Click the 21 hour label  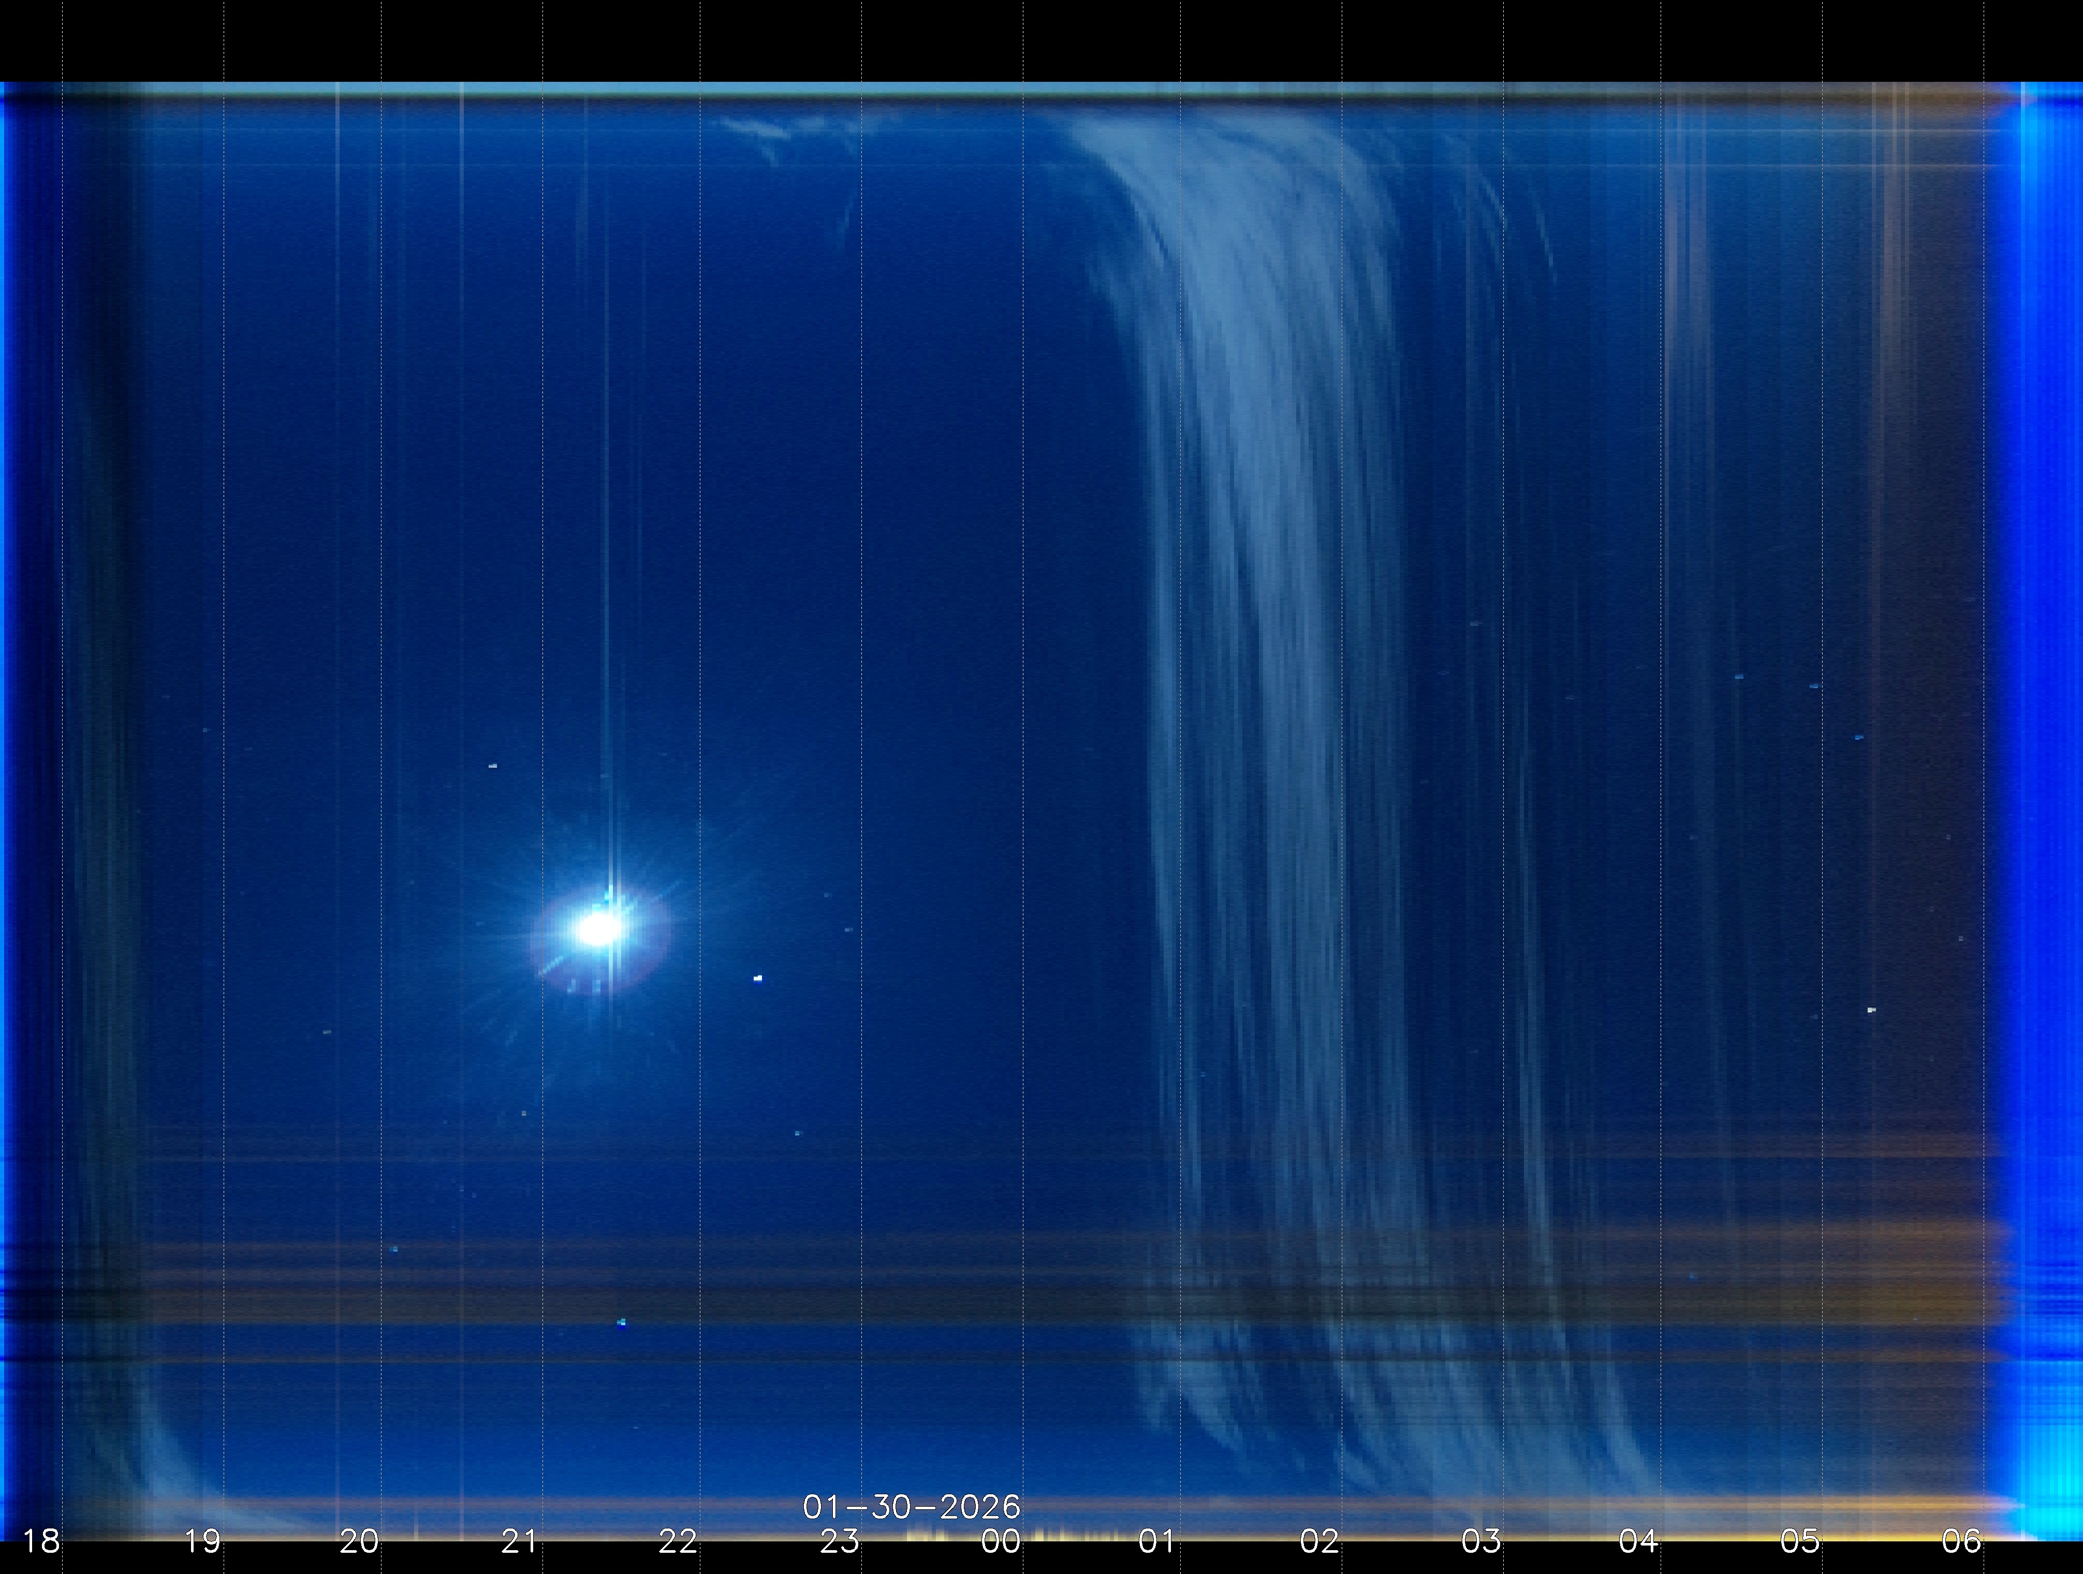coord(519,1542)
